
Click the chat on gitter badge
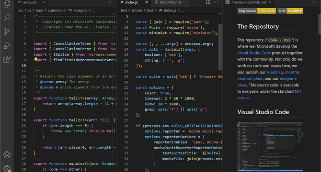pos(290,11)
